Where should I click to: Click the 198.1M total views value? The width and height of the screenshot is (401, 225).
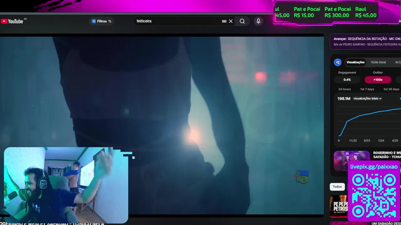tap(344, 98)
